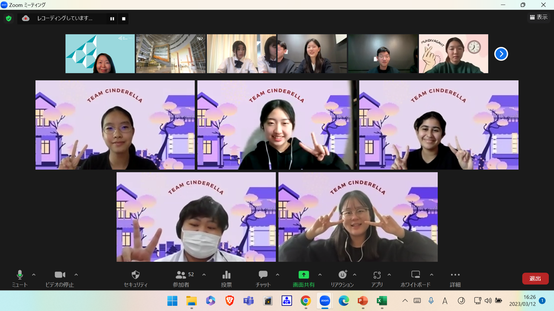Image resolution: width=554 pixels, height=311 pixels.
Task: Expand the share screen options arrow
Action: click(320, 275)
